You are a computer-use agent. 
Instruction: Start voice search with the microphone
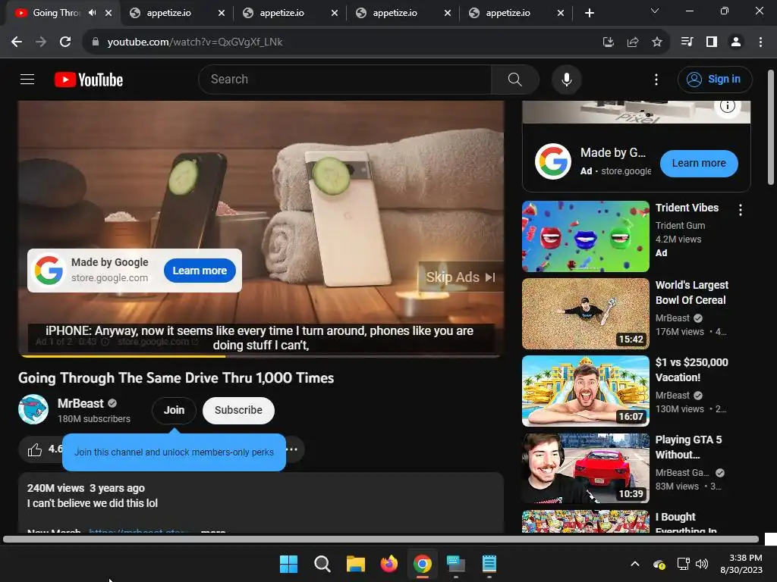pos(566,79)
